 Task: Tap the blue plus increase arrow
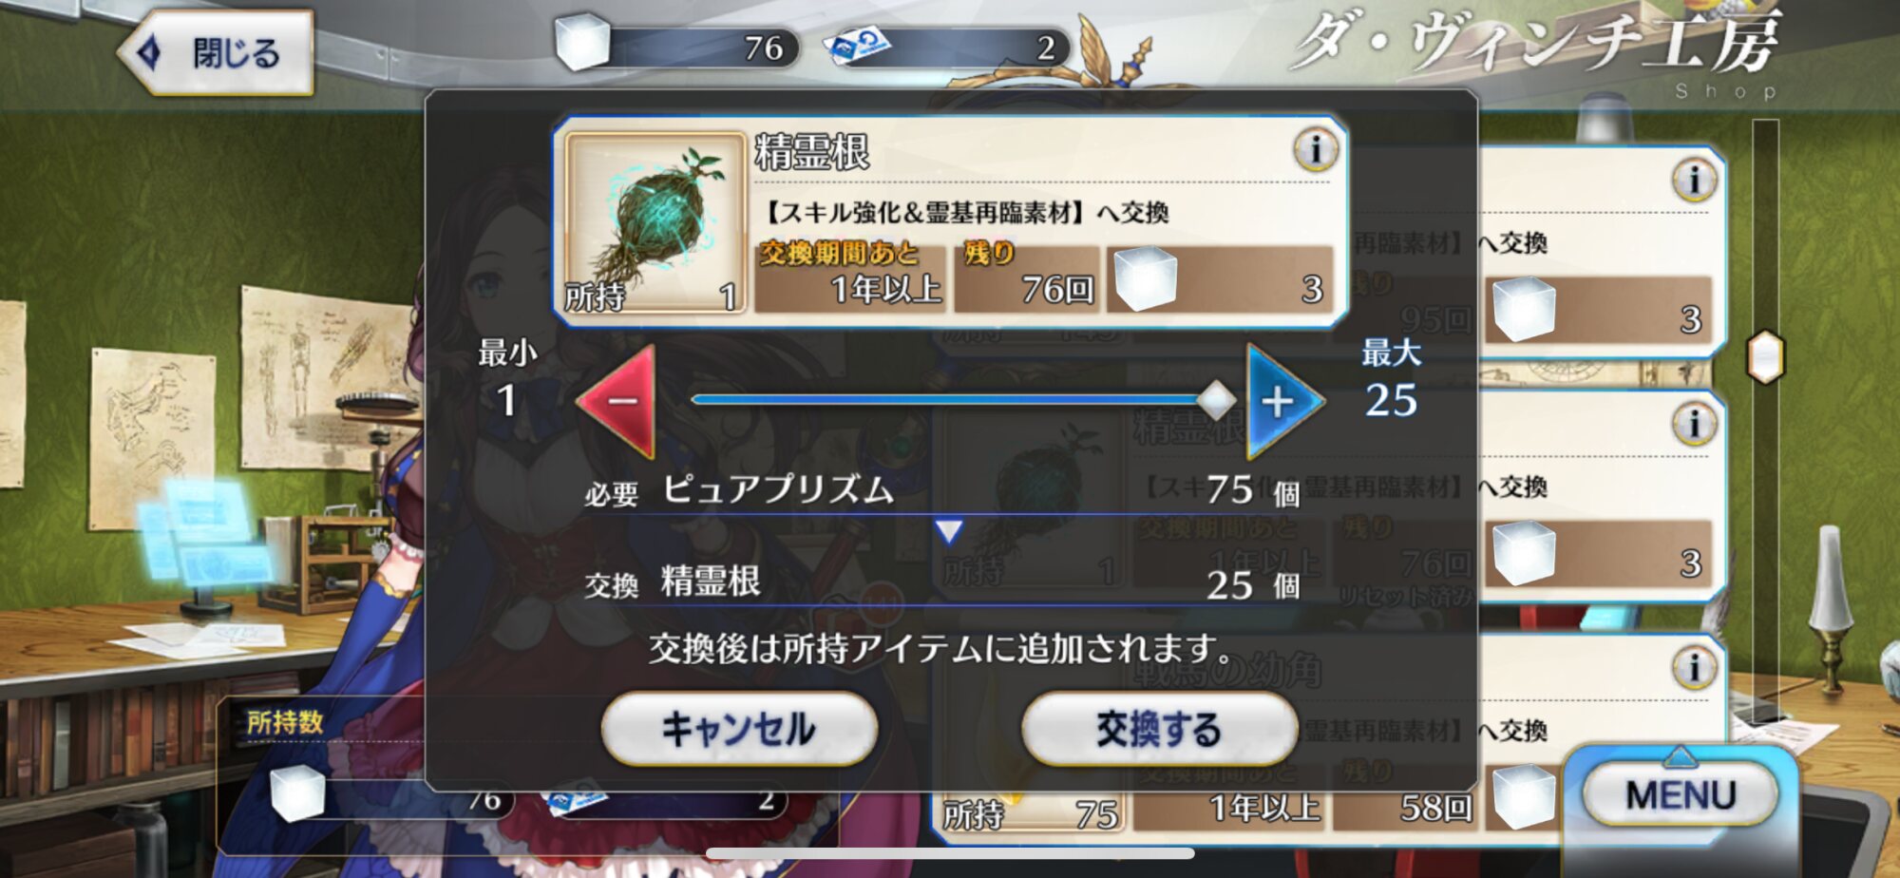click(1282, 401)
